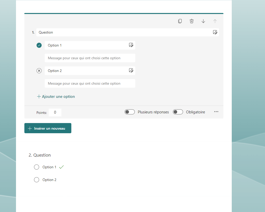Select Option 2 radio in question 2 preview
This screenshot has height=212, width=265.
[37, 180]
